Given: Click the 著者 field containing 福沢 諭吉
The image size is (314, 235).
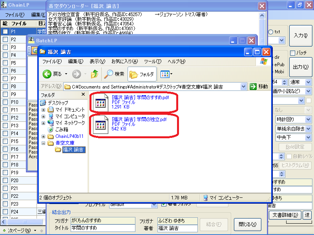Looking at the screenshot, I should coord(177,228).
